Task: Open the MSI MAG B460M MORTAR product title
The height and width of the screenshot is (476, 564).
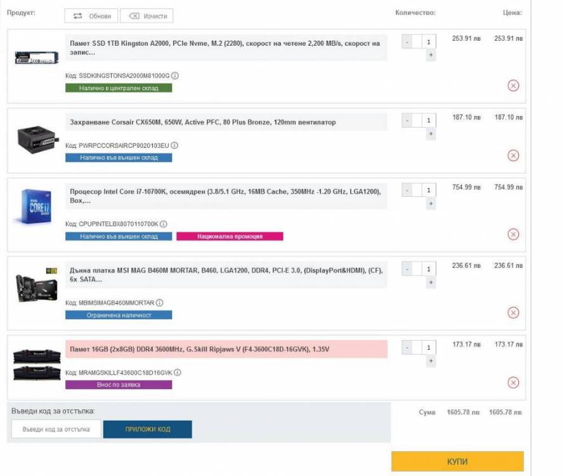Action: 226,275
